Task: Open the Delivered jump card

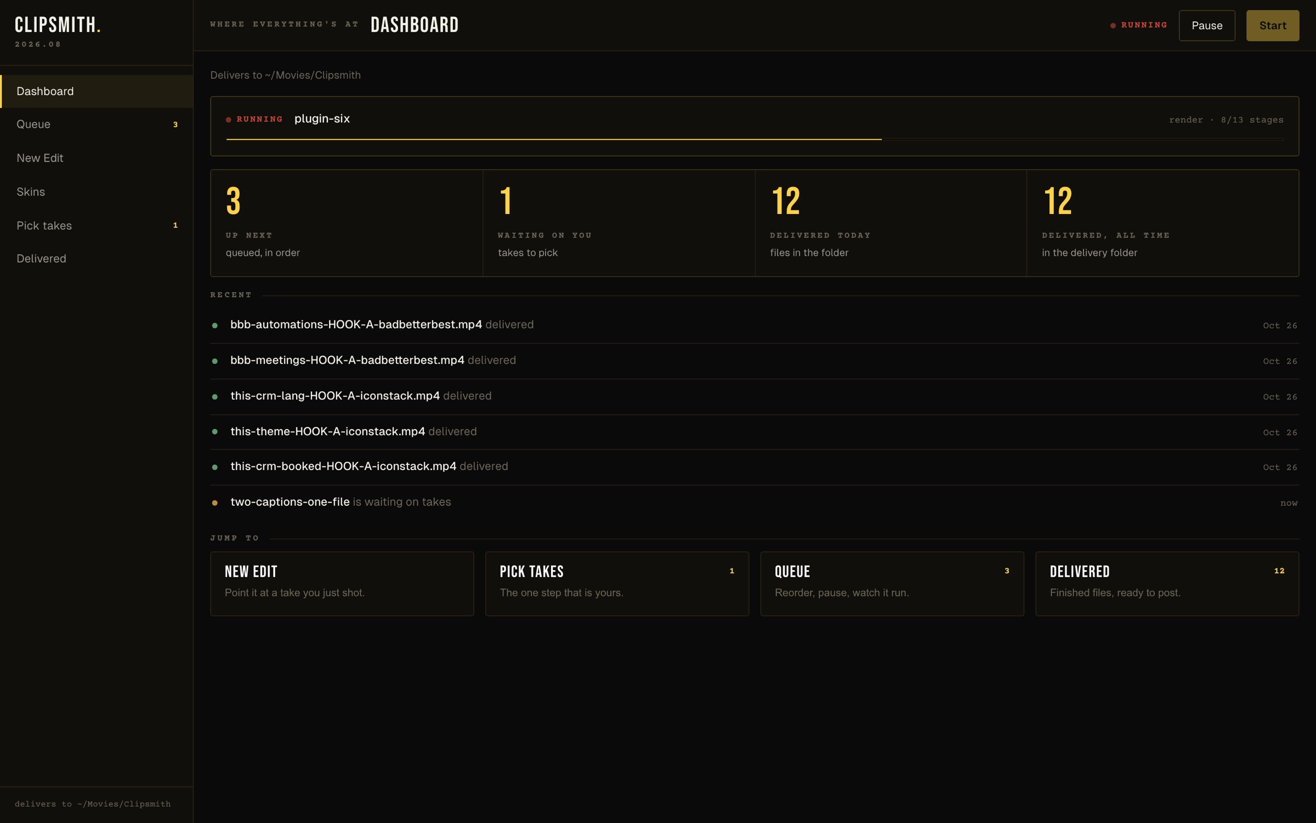Action: pos(1167,583)
